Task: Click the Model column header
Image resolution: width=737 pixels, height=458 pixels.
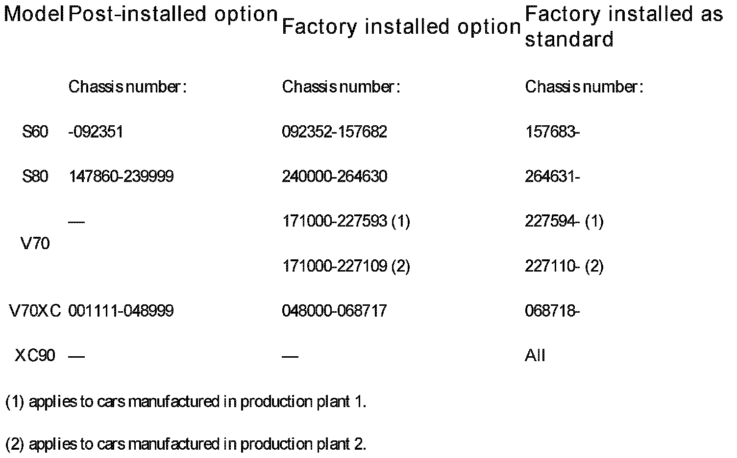Action: (34, 14)
